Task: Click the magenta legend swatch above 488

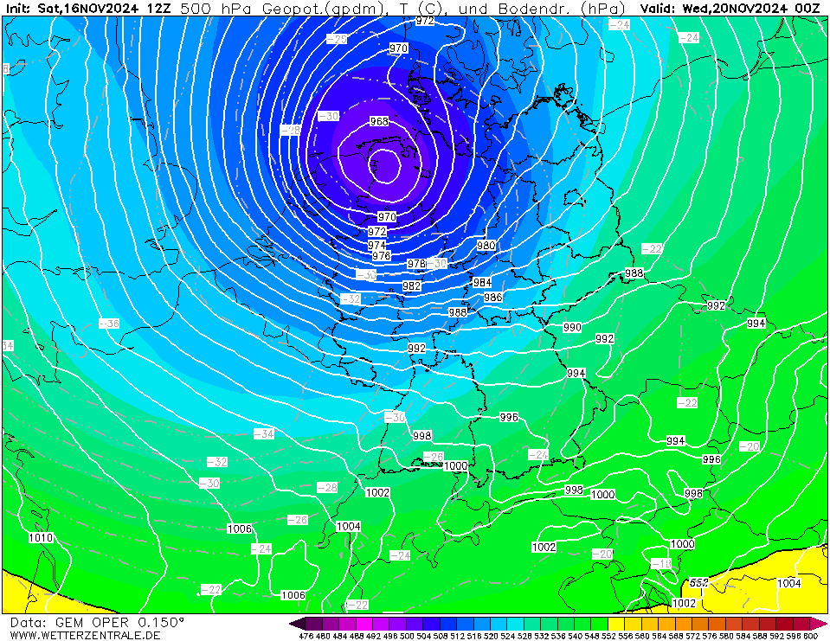Action: pyautogui.click(x=364, y=624)
